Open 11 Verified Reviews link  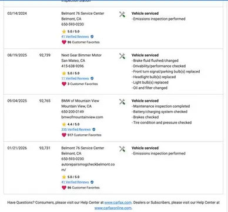pos(75,78)
